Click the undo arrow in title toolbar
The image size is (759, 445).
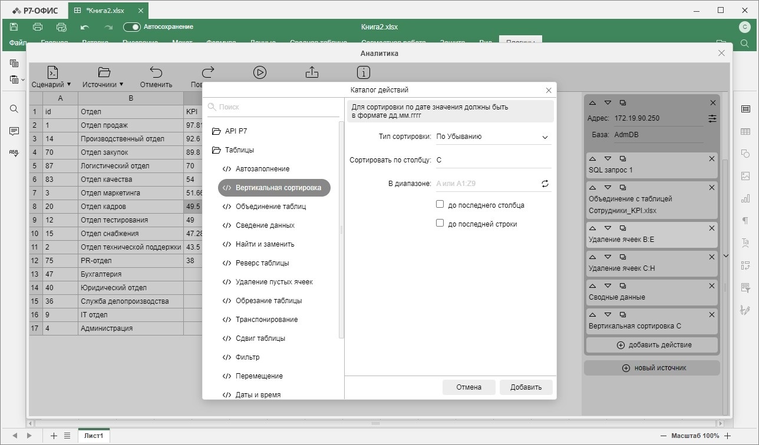pos(84,27)
